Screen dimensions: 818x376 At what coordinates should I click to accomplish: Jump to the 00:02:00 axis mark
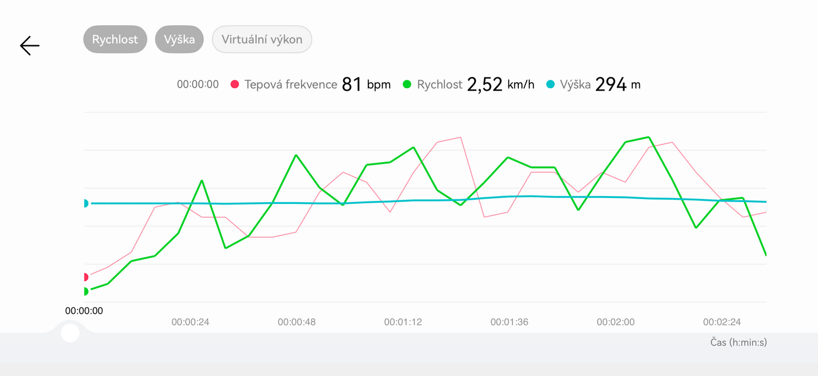click(x=615, y=322)
